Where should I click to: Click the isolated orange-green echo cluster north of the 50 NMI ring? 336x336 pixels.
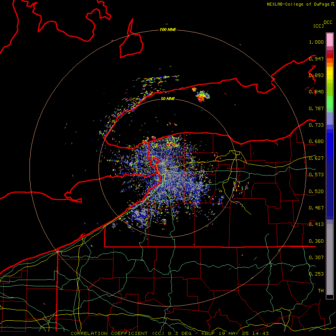[x=202, y=96]
